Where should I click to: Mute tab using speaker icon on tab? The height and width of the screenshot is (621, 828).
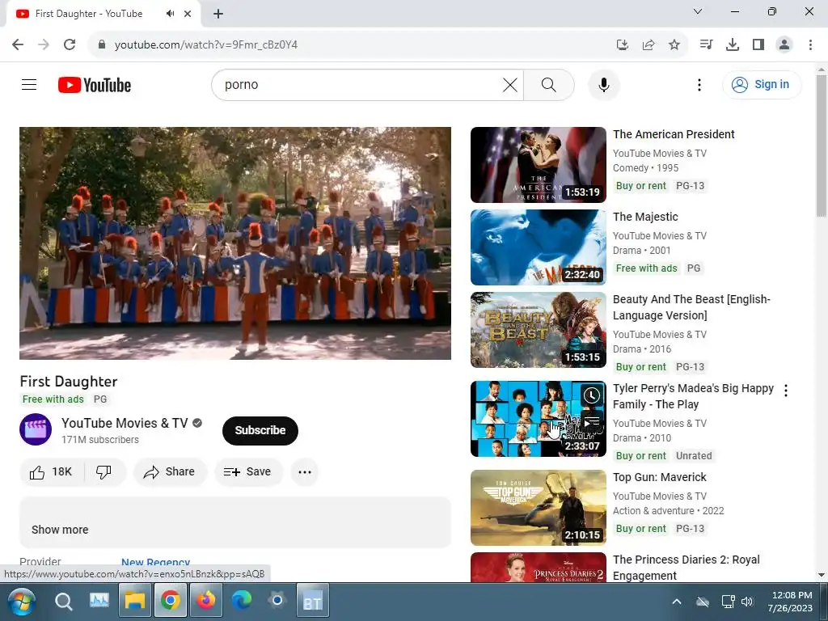pos(170,14)
